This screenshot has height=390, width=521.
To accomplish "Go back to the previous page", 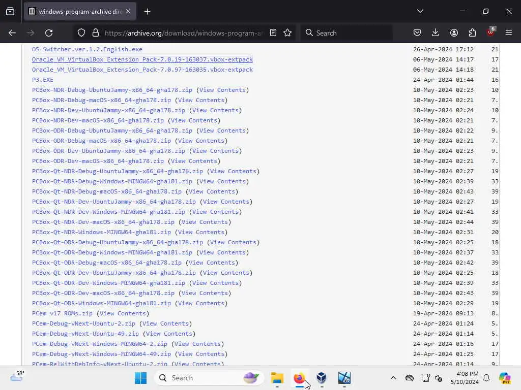I will tap(12, 33).
